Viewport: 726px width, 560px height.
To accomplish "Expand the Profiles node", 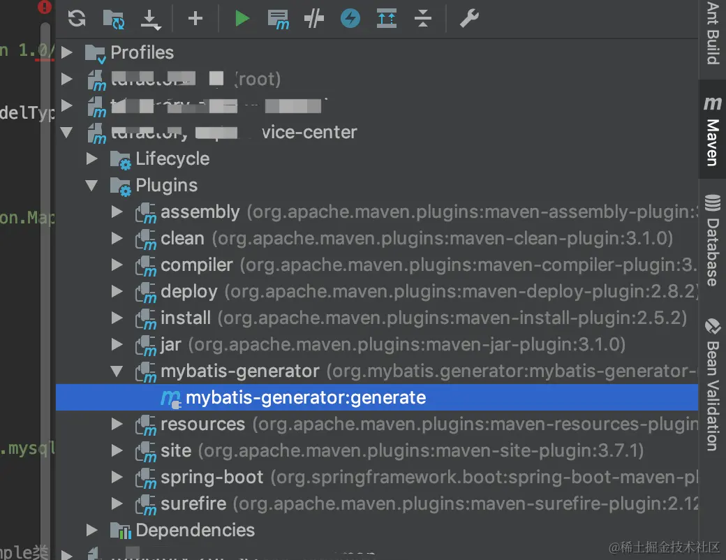I will (67, 52).
